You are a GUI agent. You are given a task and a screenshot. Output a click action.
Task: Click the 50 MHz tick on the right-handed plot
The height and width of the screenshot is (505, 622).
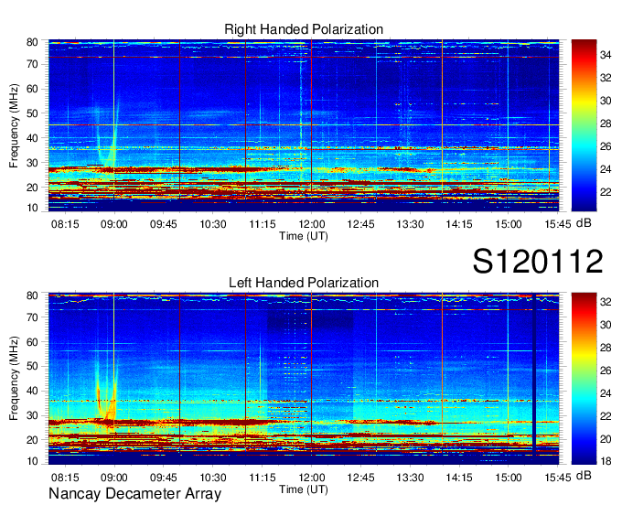click(32, 113)
